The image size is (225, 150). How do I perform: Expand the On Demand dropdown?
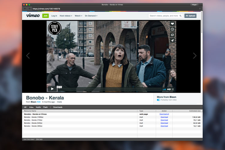click(91, 16)
